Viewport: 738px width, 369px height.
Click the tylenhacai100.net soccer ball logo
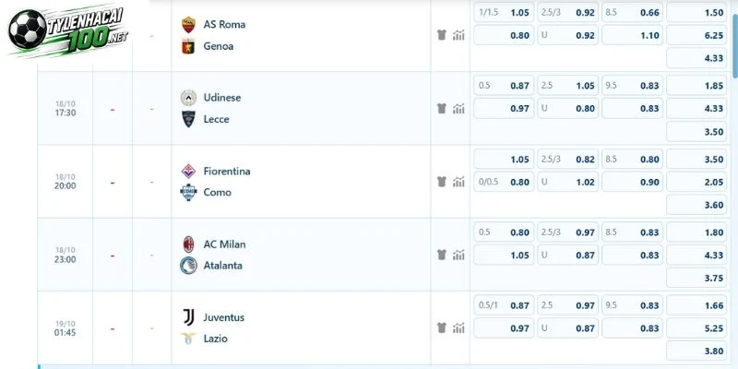pos(28,29)
